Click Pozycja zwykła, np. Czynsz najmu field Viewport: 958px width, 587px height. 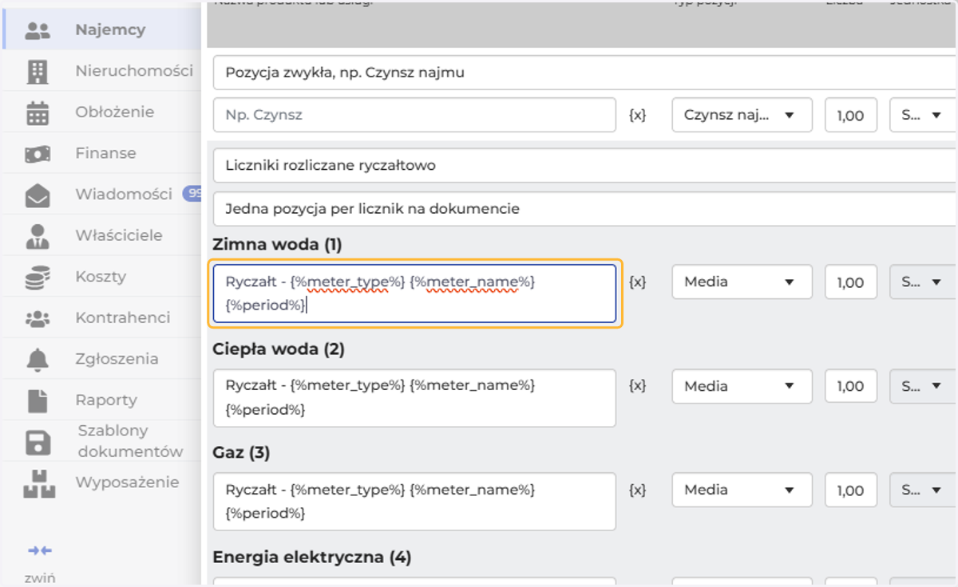coord(585,73)
